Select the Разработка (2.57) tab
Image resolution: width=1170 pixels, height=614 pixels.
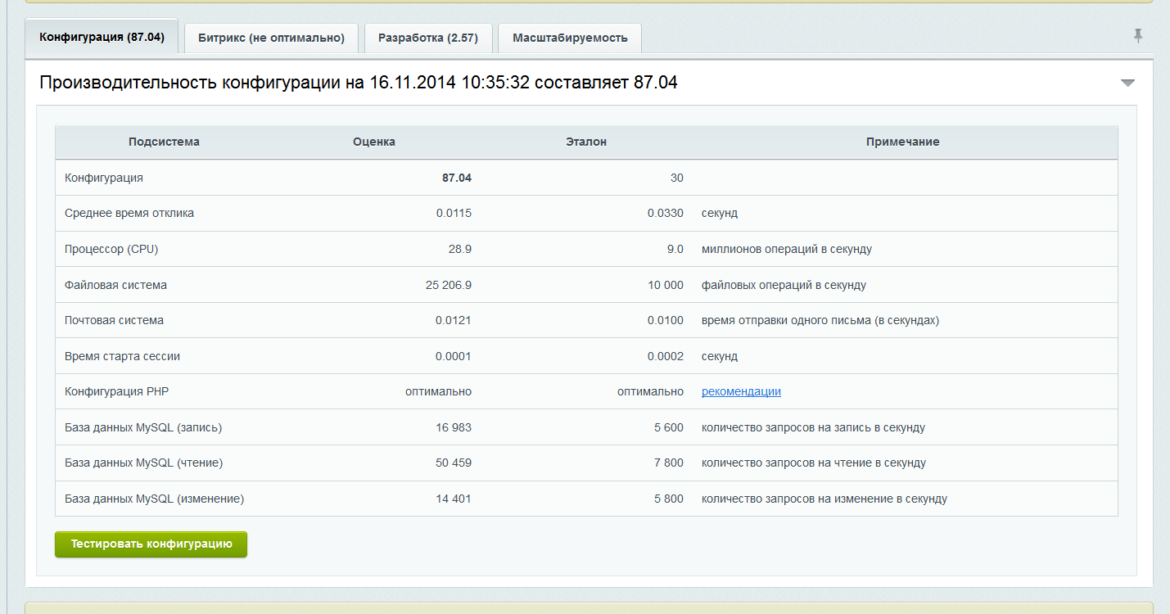click(x=428, y=38)
